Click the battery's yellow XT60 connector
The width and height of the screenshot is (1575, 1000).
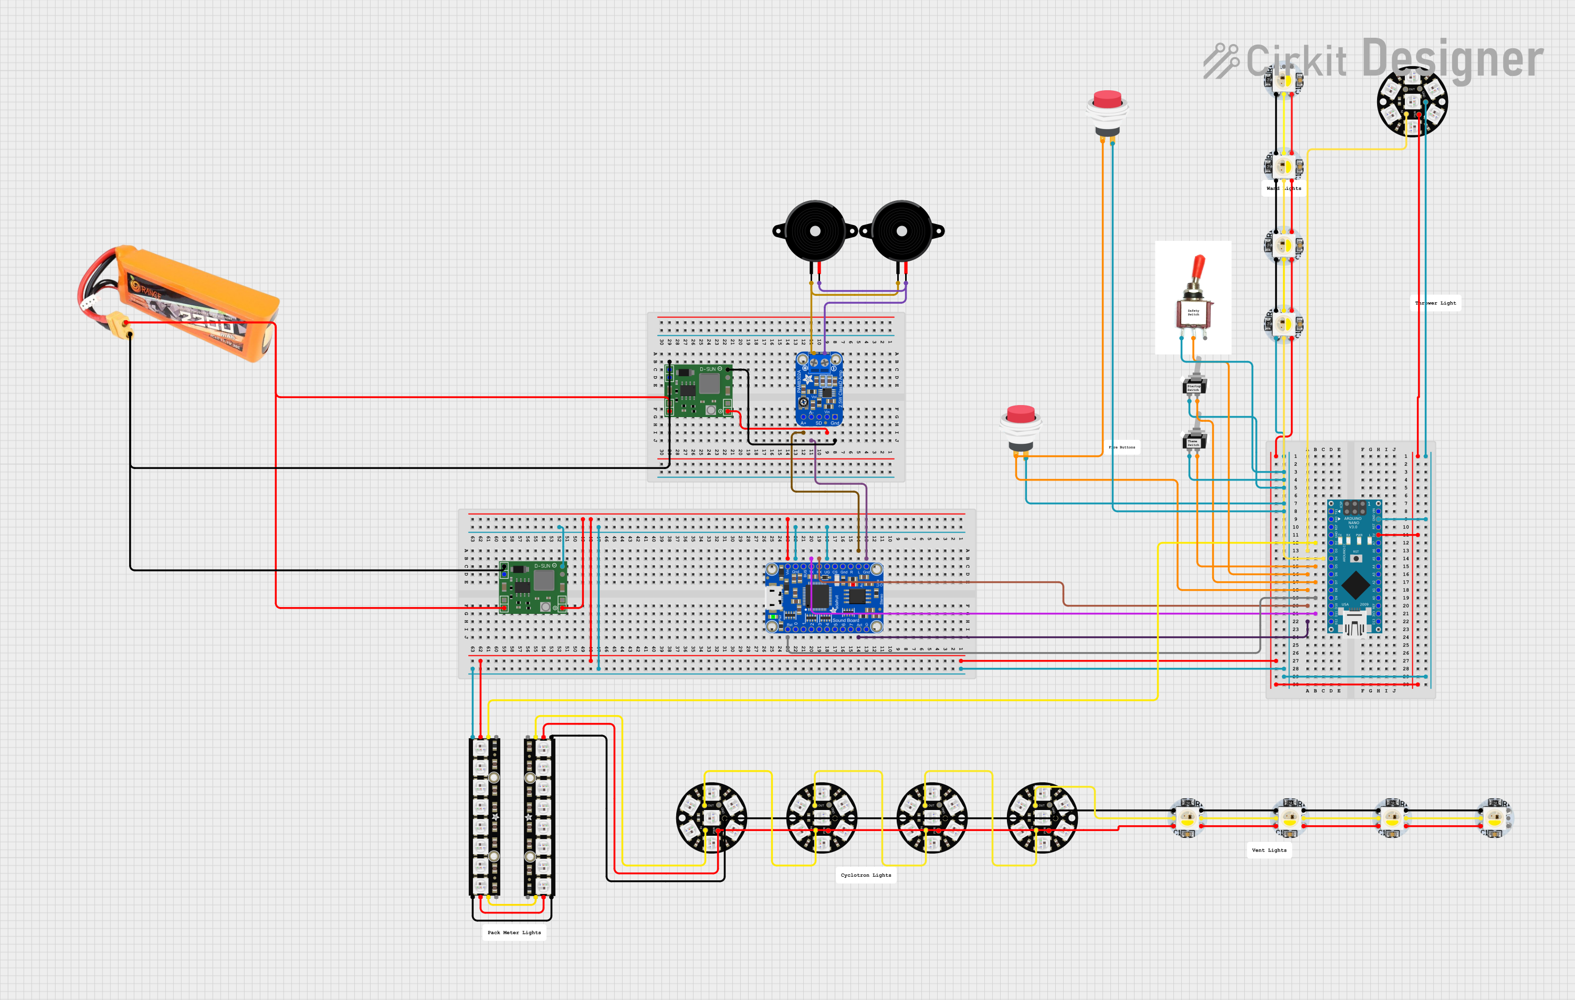pyautogui.click(x=120, y=325)
